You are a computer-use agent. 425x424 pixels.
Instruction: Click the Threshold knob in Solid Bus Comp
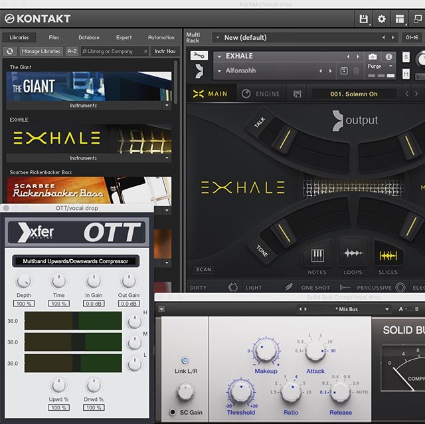[x=241, y=391]
